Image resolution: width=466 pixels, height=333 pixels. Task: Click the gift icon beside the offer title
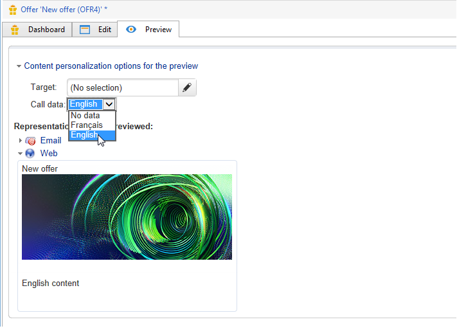click(13, 10)
